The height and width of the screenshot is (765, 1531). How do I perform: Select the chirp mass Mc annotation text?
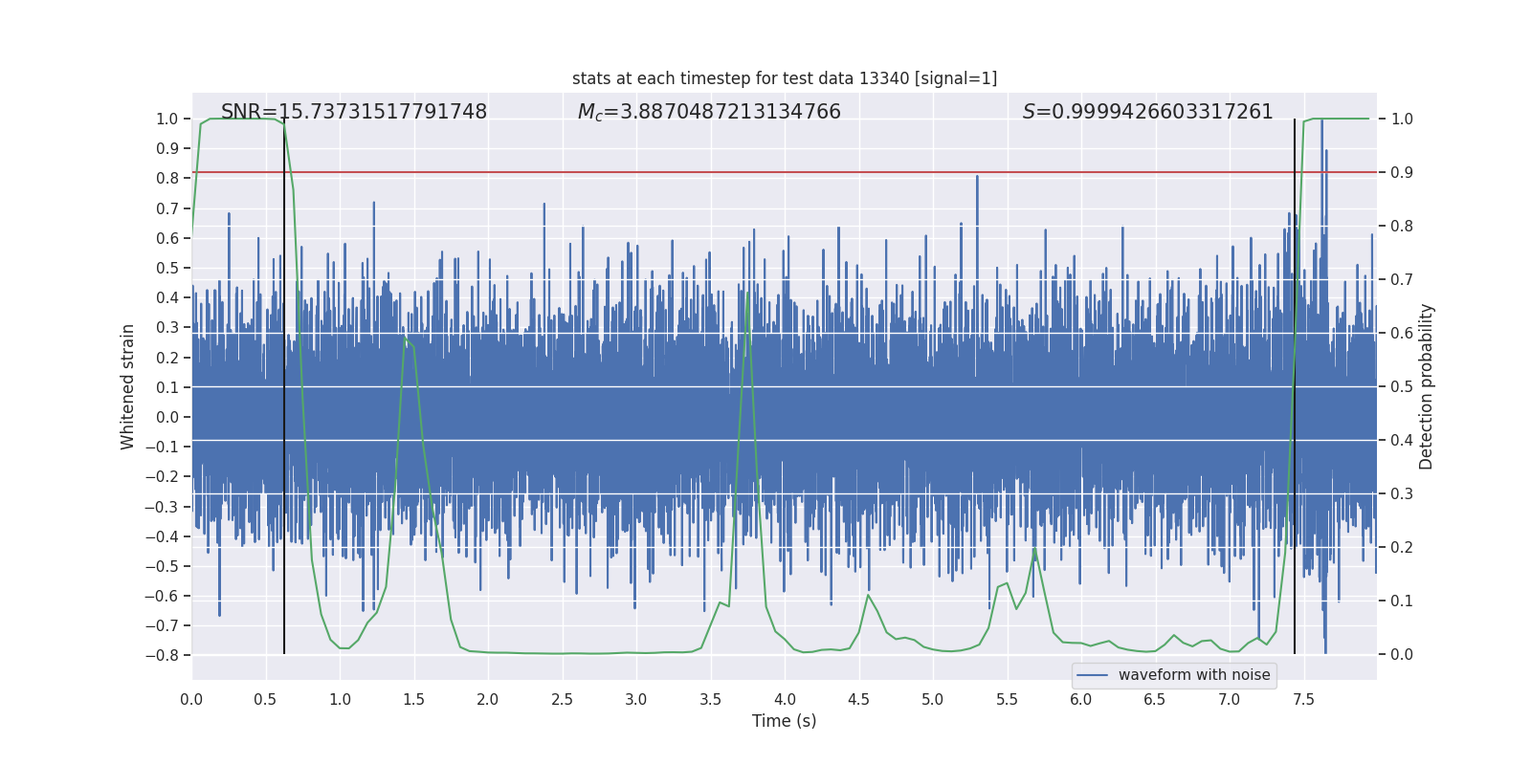[x=708, y=112]
